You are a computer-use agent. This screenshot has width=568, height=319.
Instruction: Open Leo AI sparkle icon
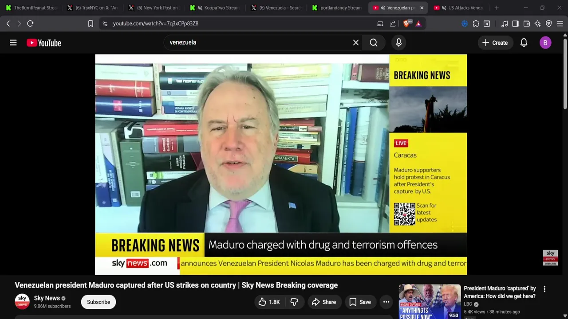tap(538, 23)
